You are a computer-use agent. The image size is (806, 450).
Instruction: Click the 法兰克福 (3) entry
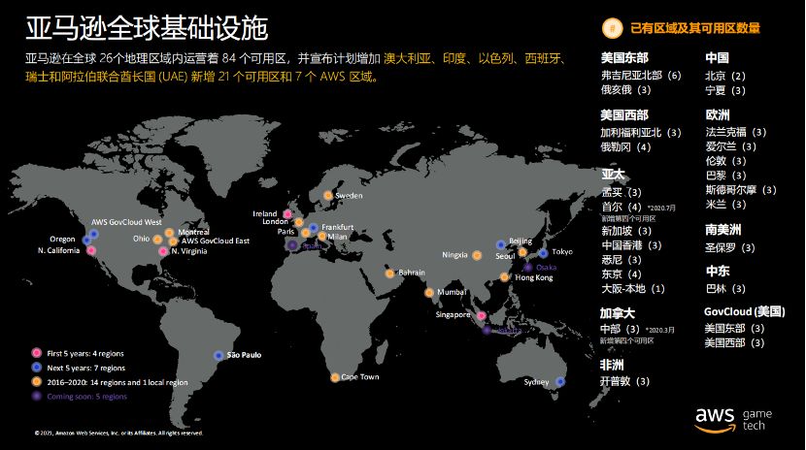point(736,132)
